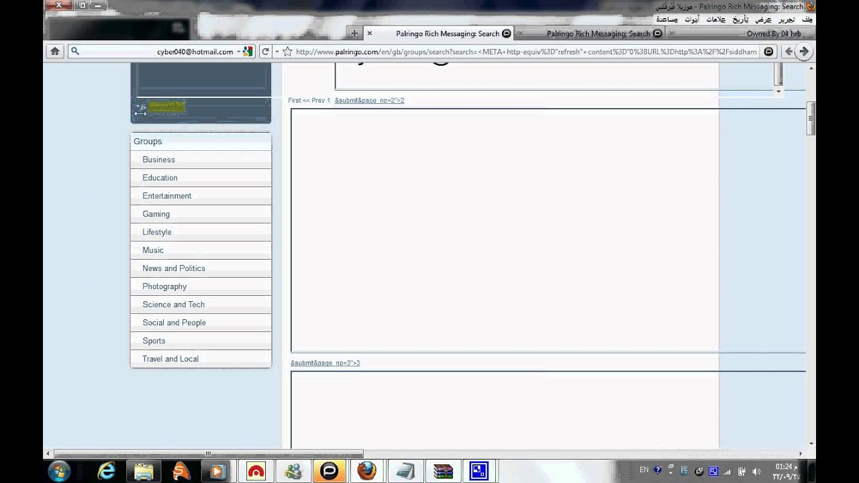Click the page_no=3 pagination link

coord(325,363)
